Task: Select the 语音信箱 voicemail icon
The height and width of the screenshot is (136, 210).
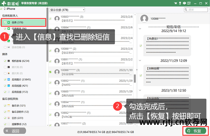Action: [x=9, y=47]
